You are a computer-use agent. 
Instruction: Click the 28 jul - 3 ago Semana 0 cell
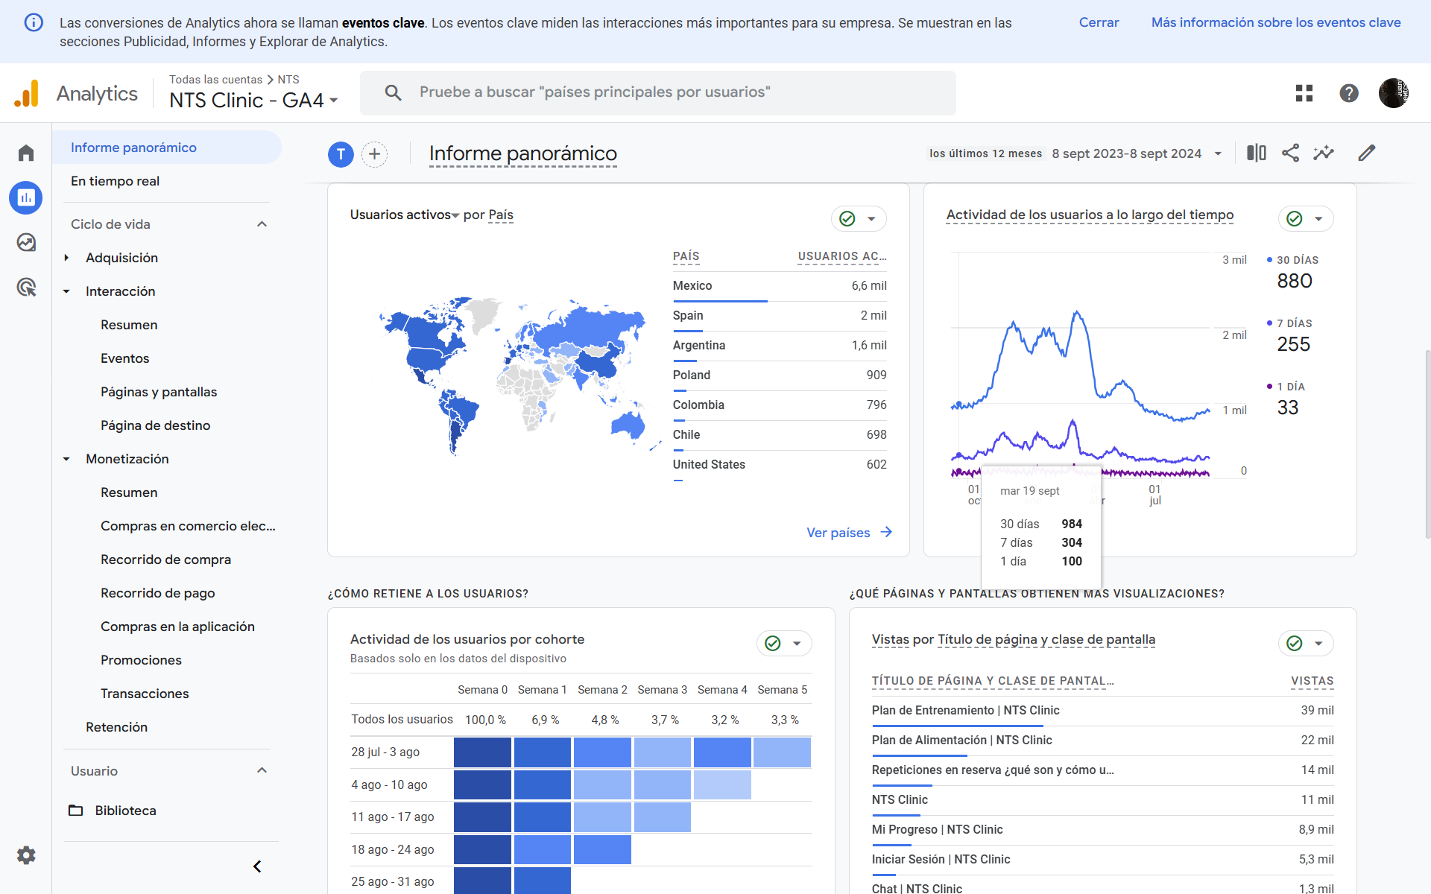[x=482, y=752]
